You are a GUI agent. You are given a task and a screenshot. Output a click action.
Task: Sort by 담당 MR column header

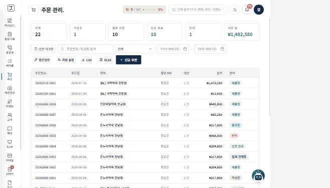click(x=166, y=73)
